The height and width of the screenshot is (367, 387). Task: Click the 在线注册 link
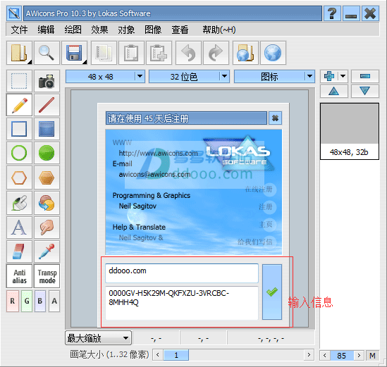(x=259, y=189)
